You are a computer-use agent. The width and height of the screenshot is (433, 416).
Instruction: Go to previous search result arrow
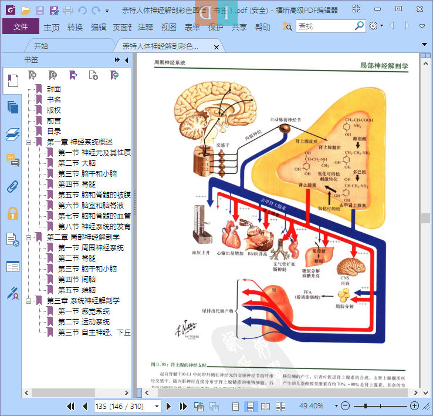pos(391,26)
